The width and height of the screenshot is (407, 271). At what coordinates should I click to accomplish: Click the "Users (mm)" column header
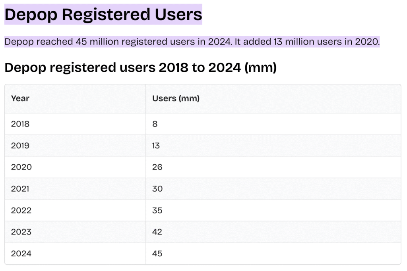(x=176, y=98)
